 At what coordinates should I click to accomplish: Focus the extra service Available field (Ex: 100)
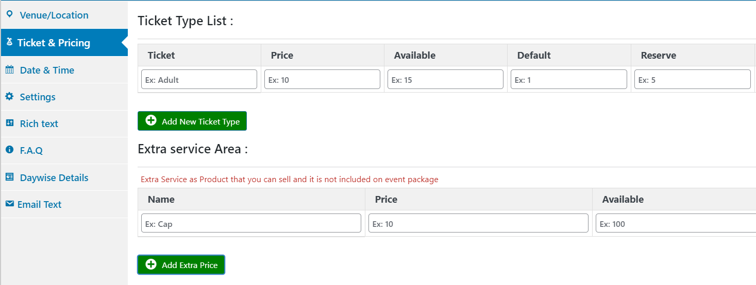[x=676, y=223]
